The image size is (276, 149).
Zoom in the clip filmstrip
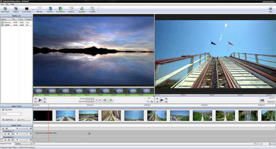151,102
